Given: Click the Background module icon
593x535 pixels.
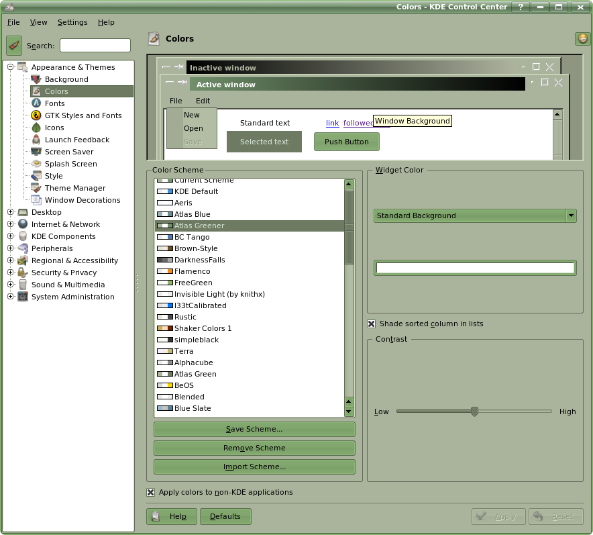Looking at the screenshot, I should pos(36,79).
